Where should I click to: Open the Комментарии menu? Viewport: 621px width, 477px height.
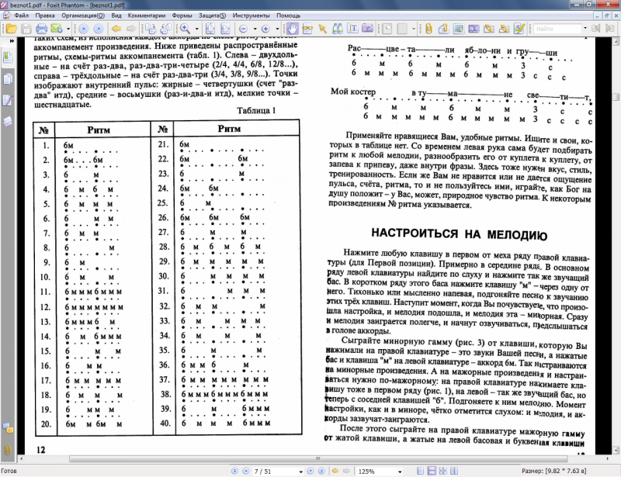(x=147, y=16)
